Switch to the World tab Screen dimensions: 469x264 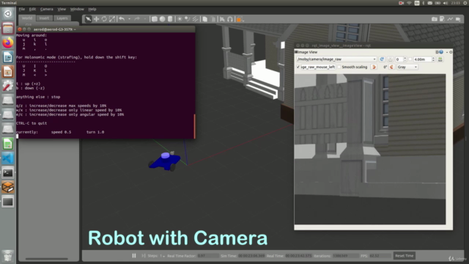[27, 18]
